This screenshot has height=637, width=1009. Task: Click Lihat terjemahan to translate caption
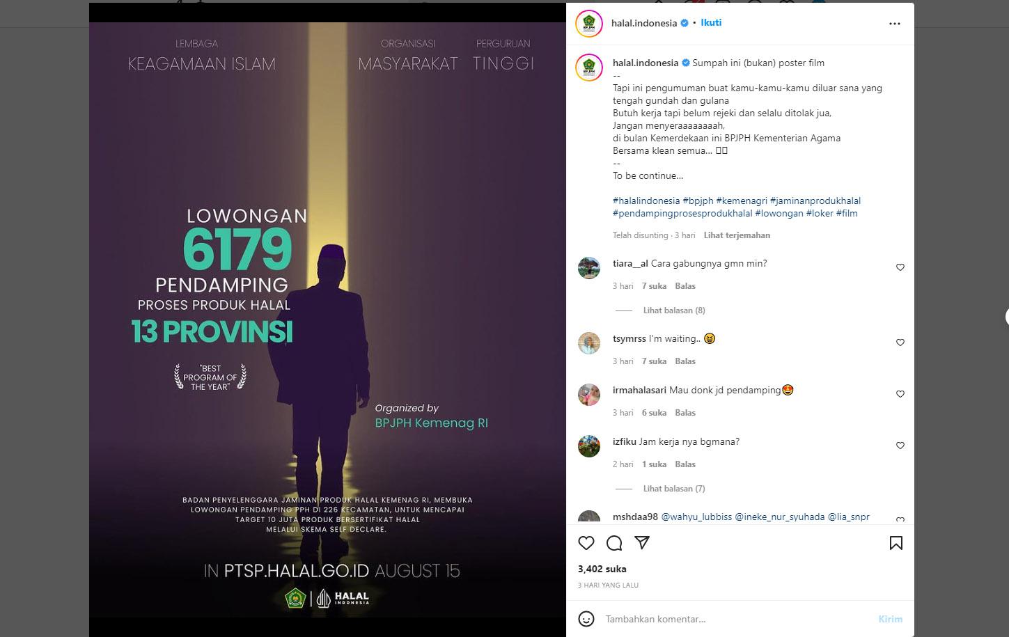737,235
